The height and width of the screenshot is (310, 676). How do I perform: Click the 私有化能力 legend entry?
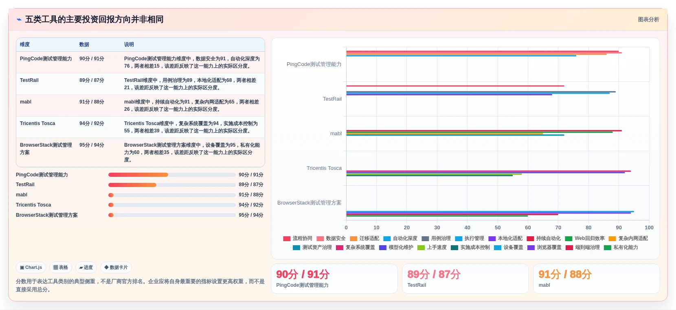(621, 248)
